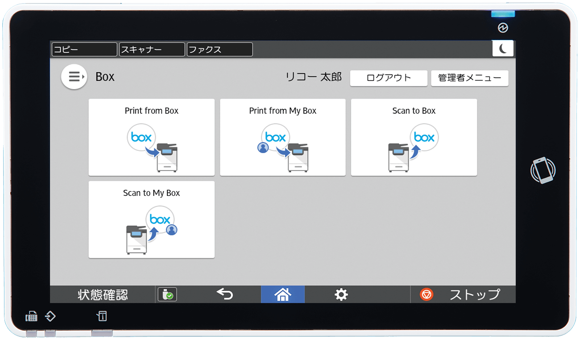The width and height of the screenshot is (580, 341).
Task: Select the Scan to My Box tile
Action: pos(152,220)
